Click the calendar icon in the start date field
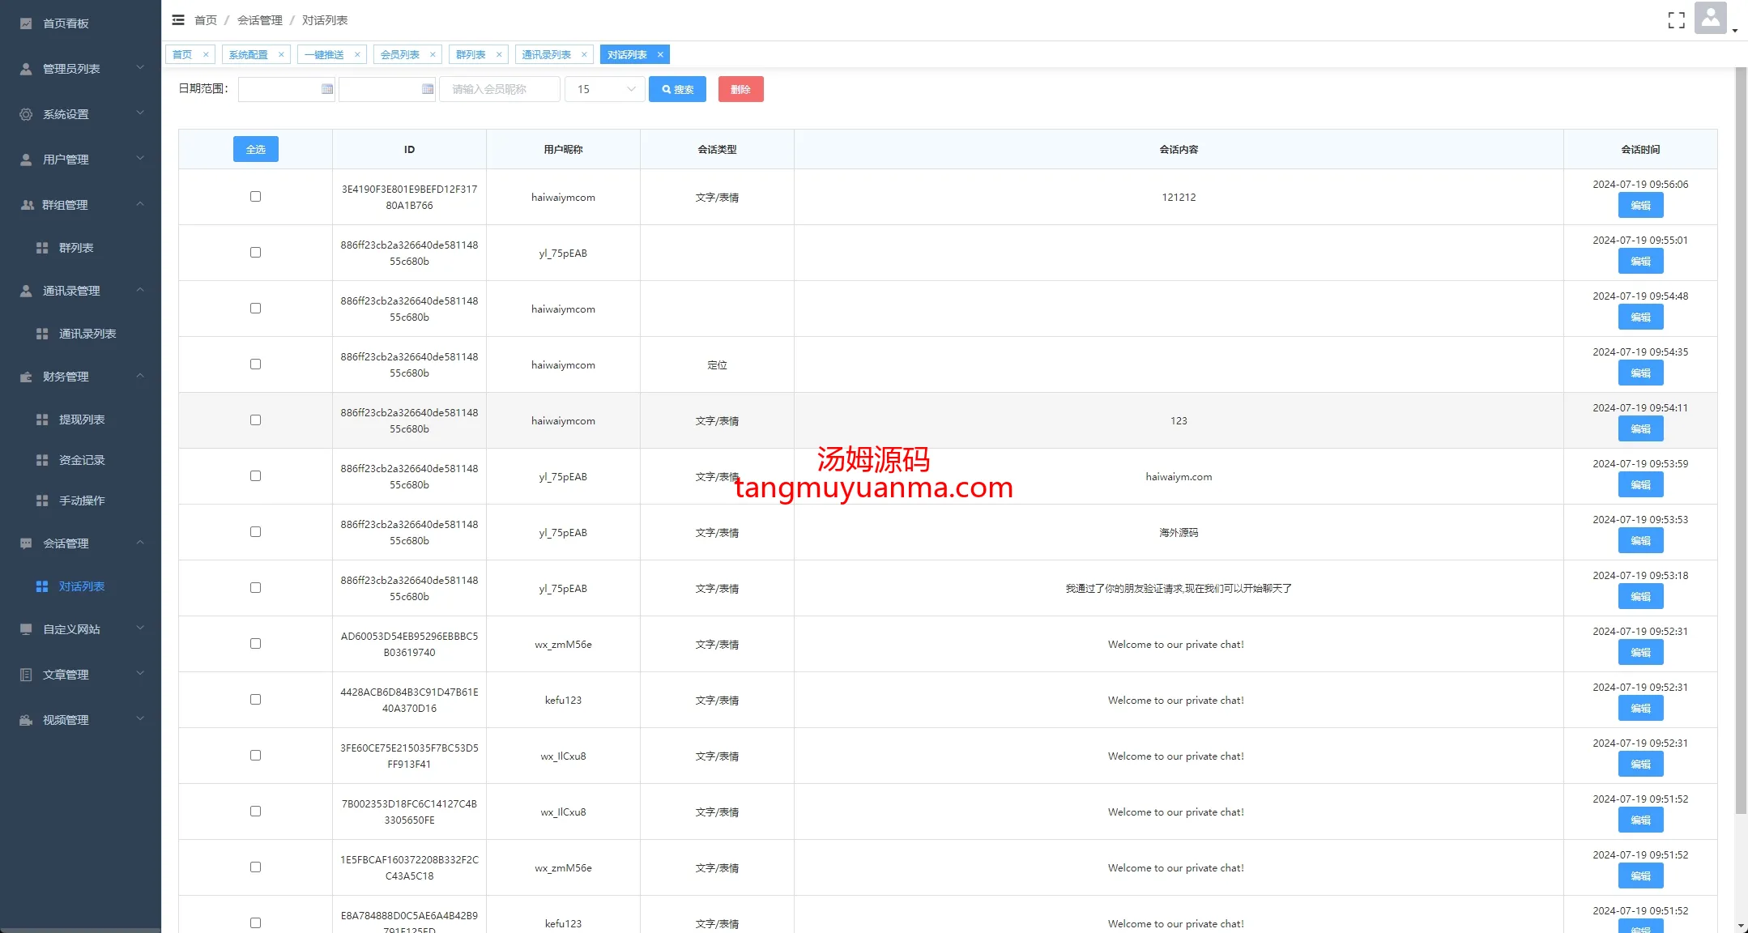The image size is (1748, 933). click(x=327, y=89)
